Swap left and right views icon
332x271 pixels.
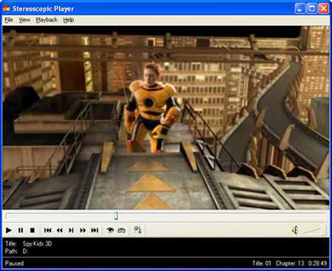[x=138, y=230]
